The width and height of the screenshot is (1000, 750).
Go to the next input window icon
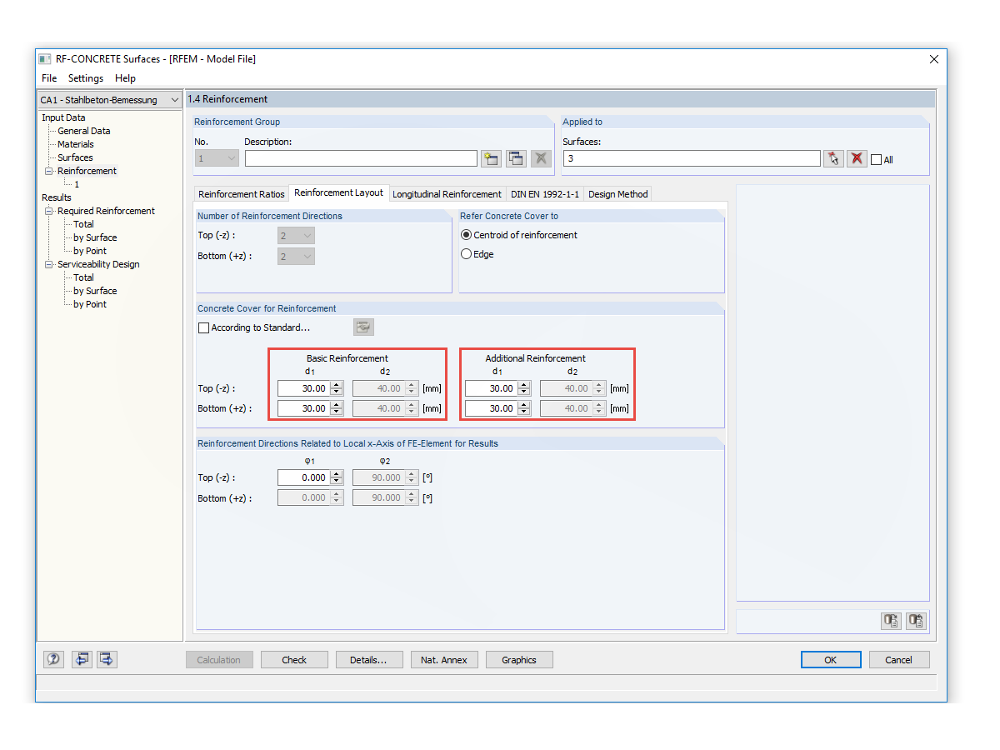[107, 659]
